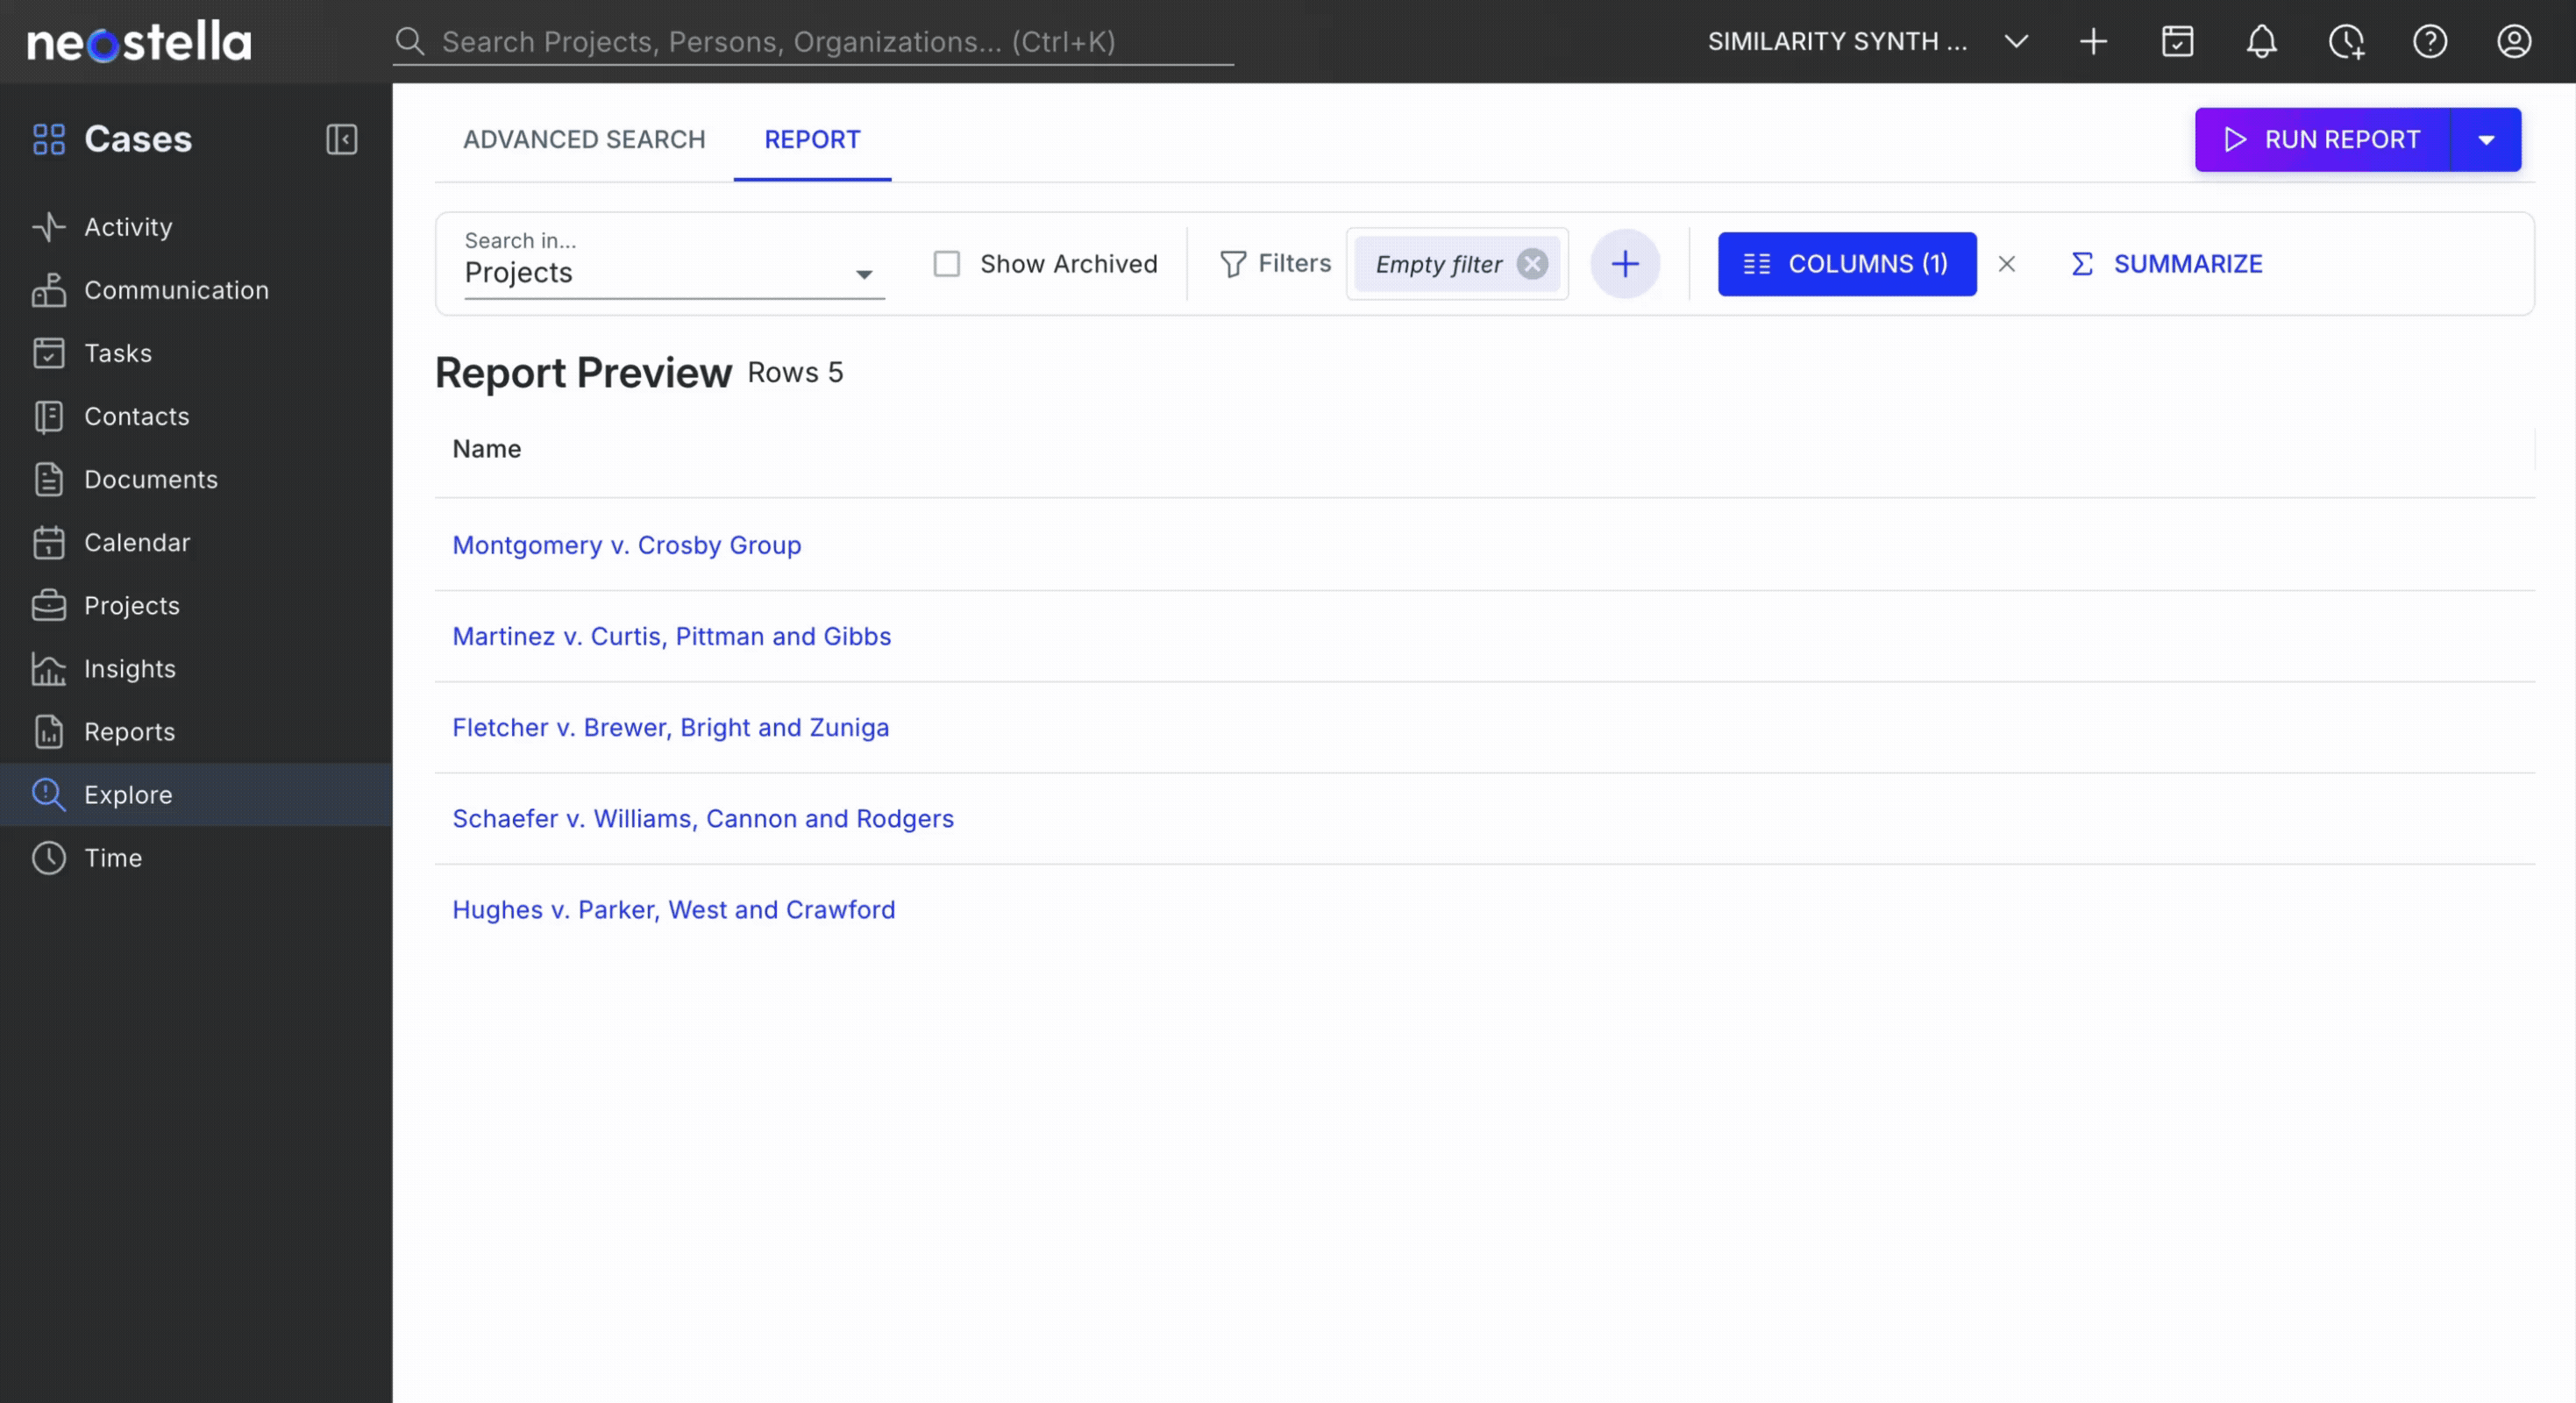Viewport: 2576px width, 1403px height.
Task: Open the help question mark icon
Action: point(2430,42)
